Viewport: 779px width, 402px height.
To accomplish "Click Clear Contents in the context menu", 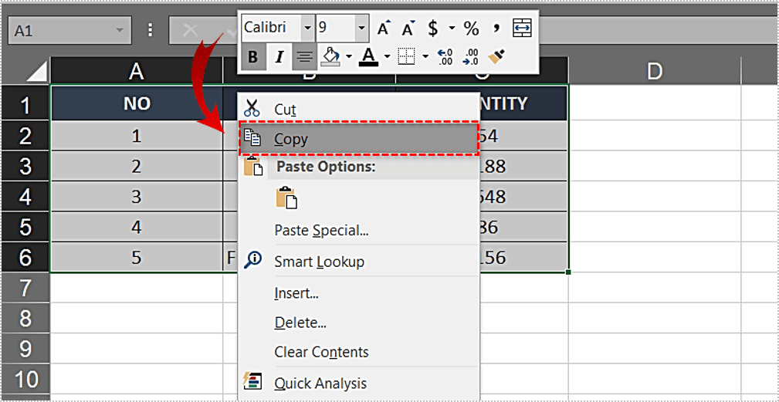I will pyautogui.click(x=321, y=352).
